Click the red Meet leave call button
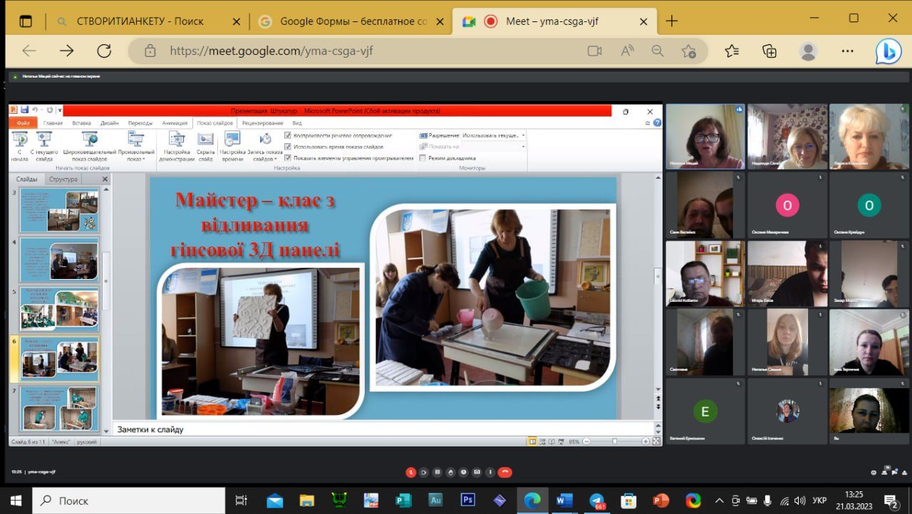The height and width of the screenshot is (514, 912). (504, 472)
